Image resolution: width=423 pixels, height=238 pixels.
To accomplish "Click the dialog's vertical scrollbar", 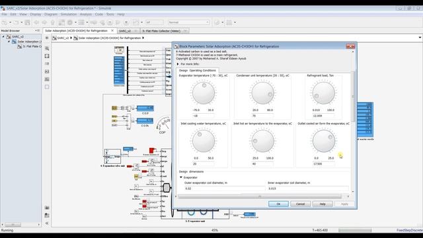I will click(x=353, y=96).
